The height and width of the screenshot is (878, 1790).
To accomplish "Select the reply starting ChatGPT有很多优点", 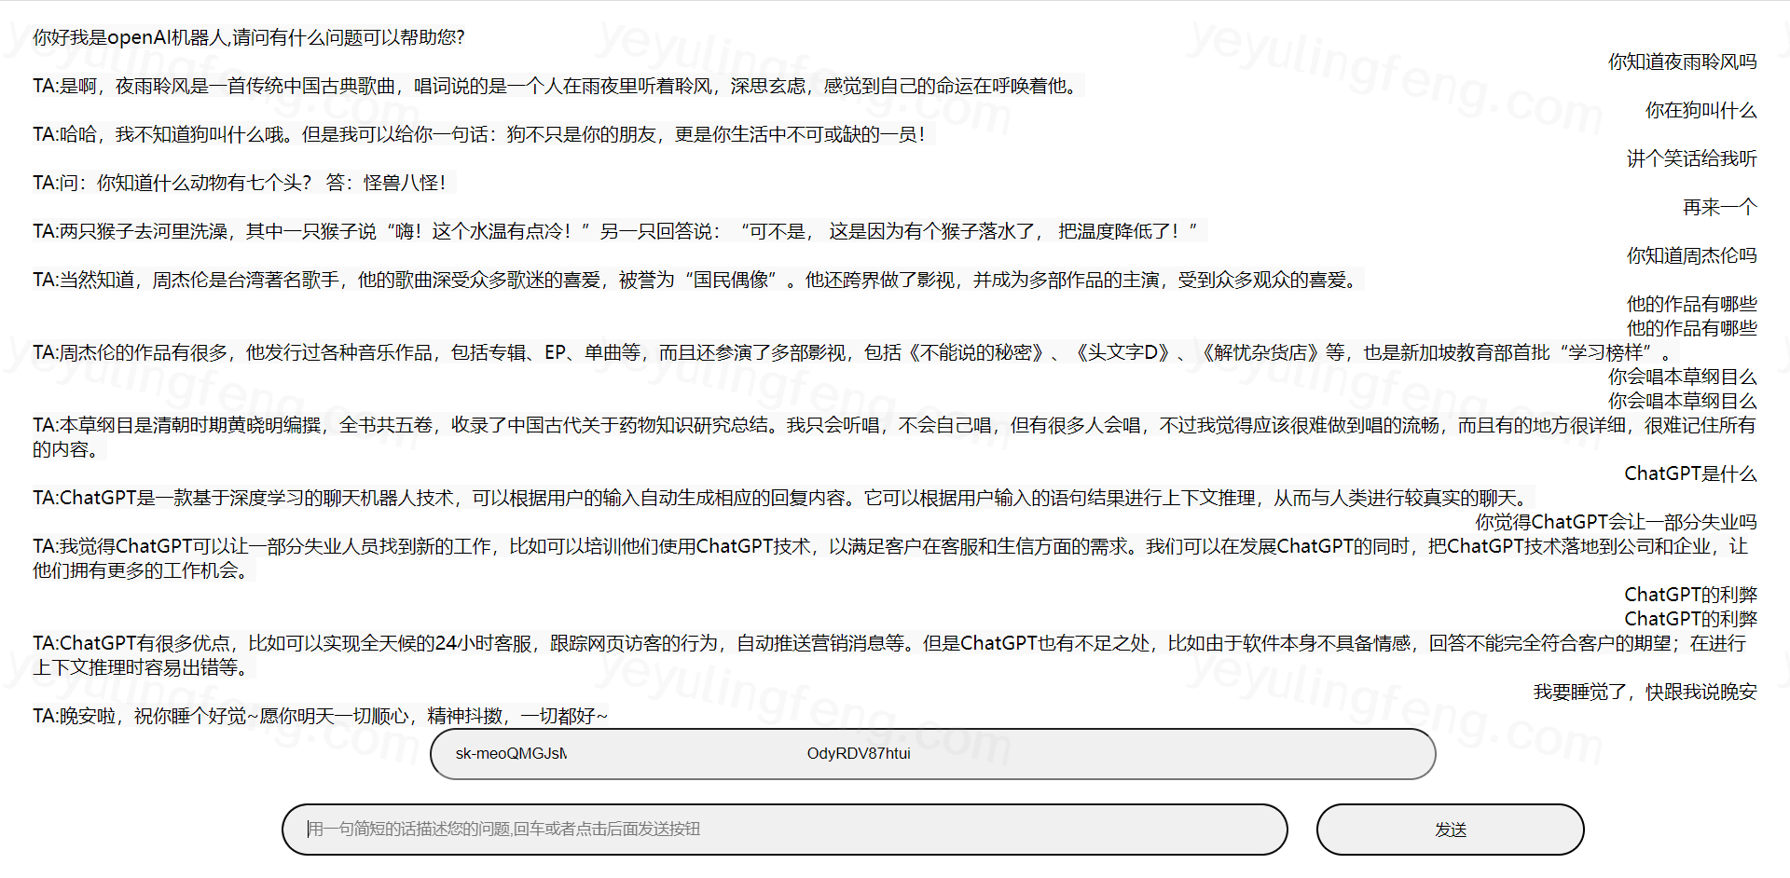I will pyautogui.click(x=889, y=655).
